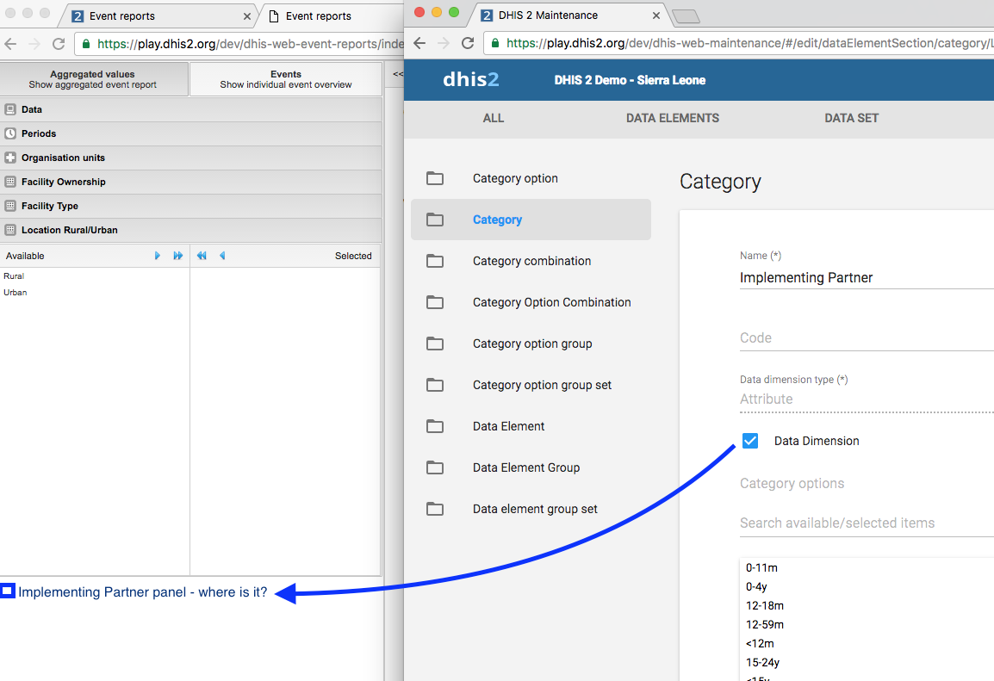Click the Search available/selected items field
The width and height of the screenshot is (994, 681).
pyautogui.click(x=861, y=523)
